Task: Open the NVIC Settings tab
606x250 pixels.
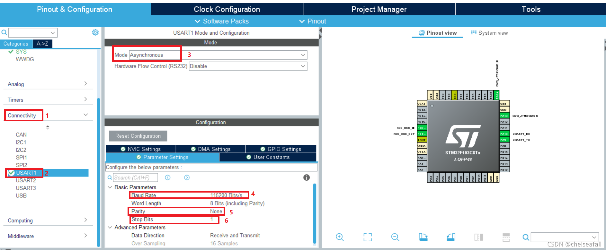Action: pyautogui.click(x=141, y=149)
